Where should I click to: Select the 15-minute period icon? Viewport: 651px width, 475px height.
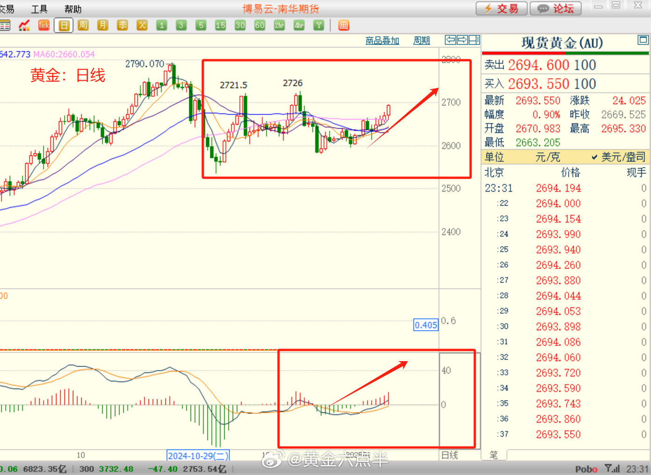tap(221, 25)
